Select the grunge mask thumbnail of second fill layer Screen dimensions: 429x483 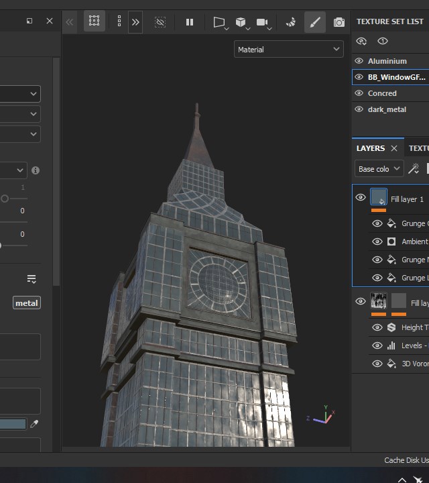click(x=379, y=301)
